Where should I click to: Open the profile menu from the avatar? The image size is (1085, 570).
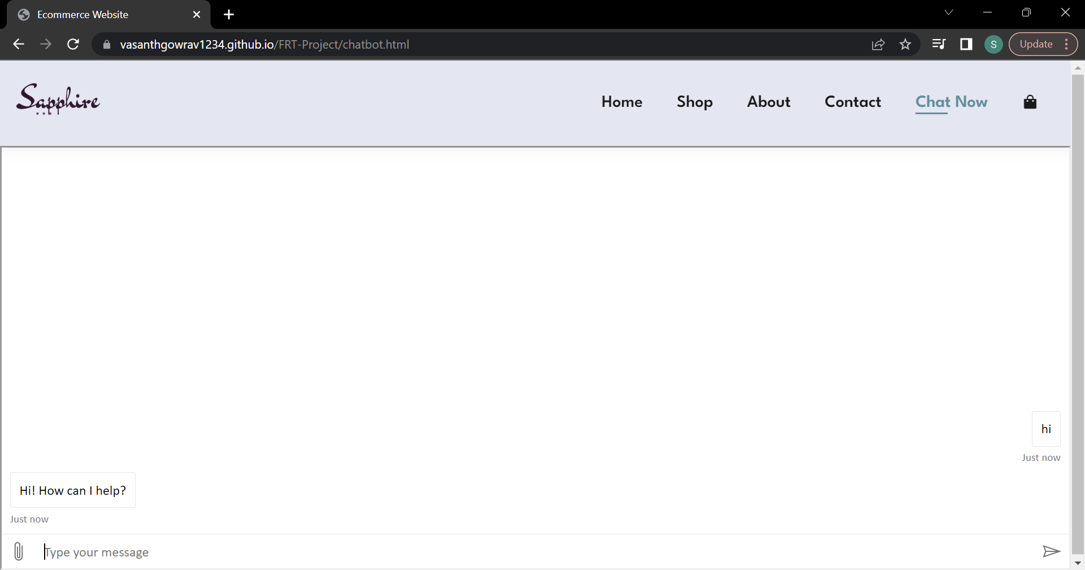pos(993,44)
